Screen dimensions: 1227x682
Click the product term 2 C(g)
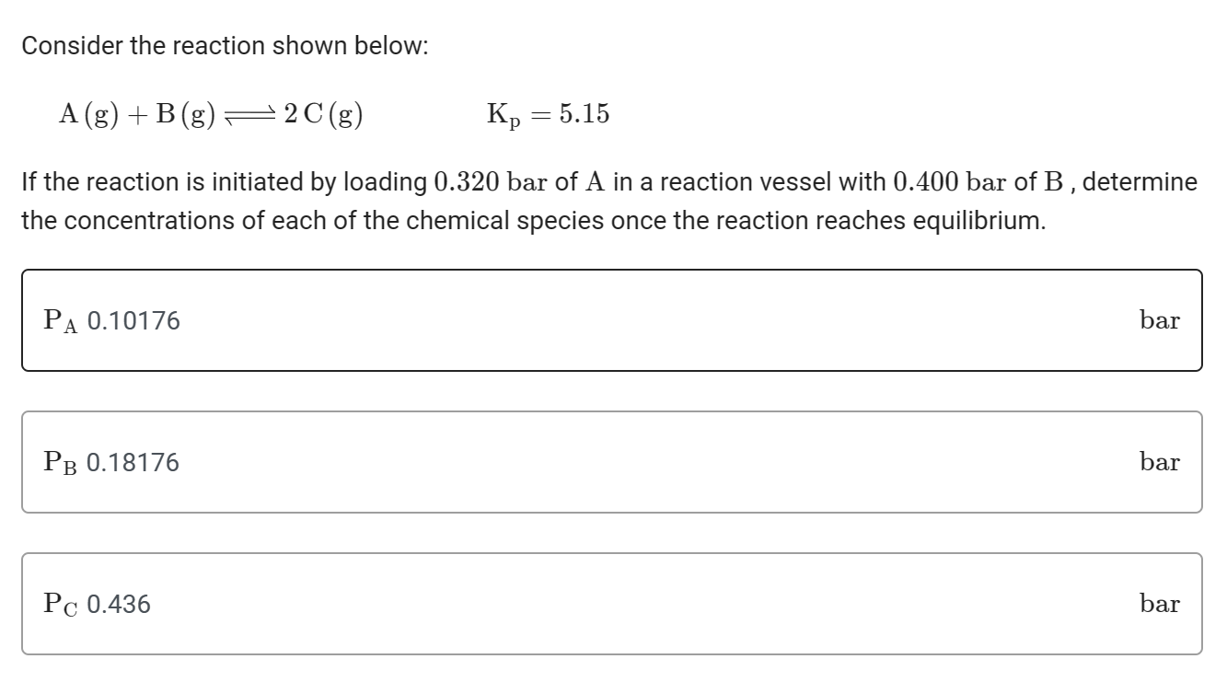click(323, 115)
